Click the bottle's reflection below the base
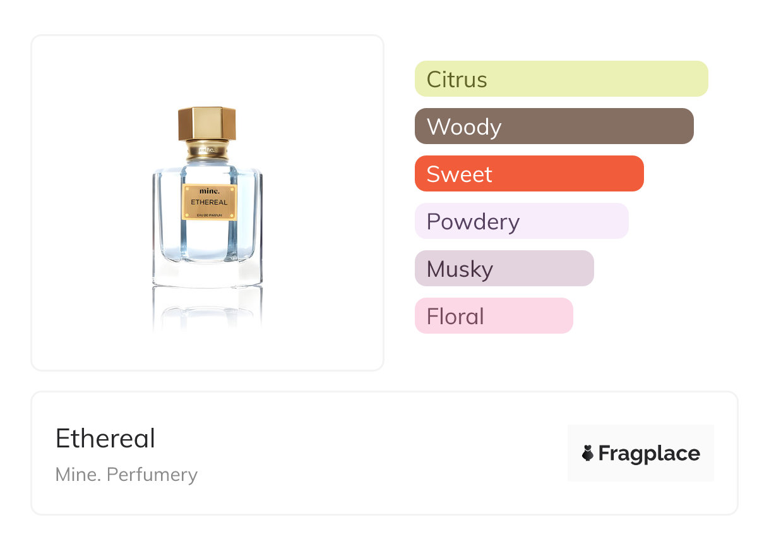 207,311
